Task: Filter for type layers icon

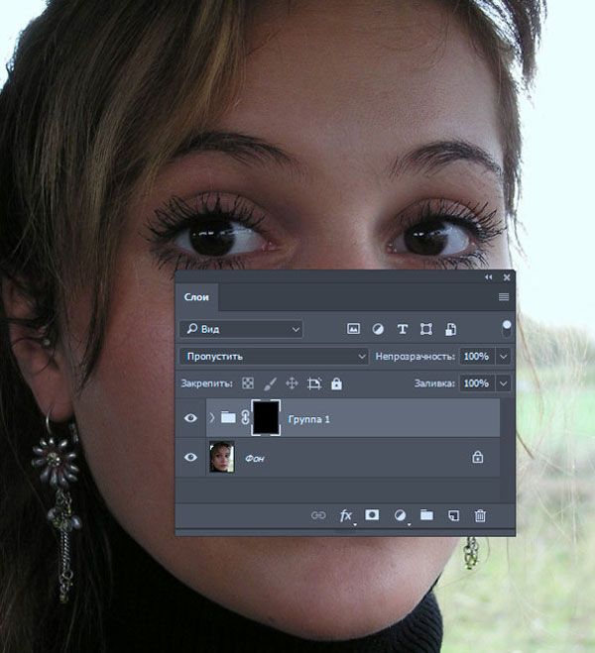Action: [x=402, y=329]
